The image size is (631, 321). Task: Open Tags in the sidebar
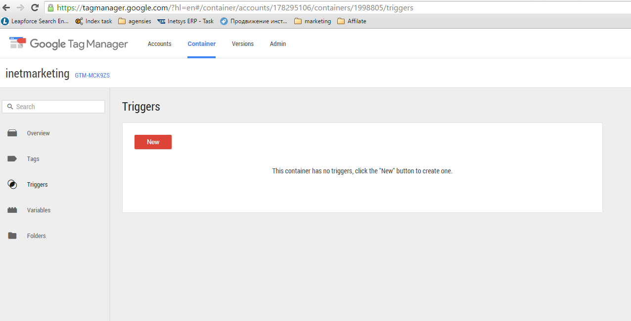pyautogui.click(x=33, y=159)
